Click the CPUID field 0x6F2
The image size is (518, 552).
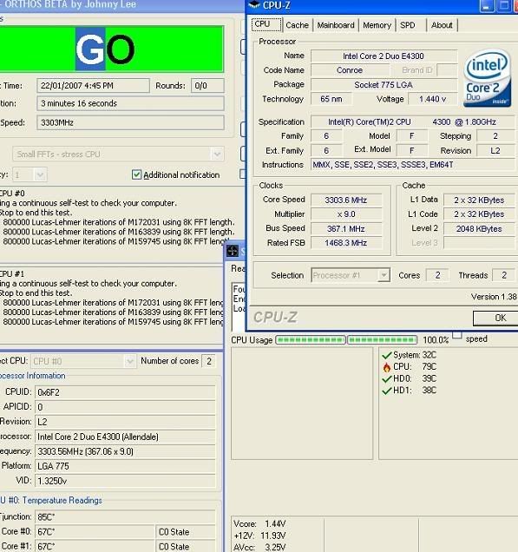click(125, 392)
